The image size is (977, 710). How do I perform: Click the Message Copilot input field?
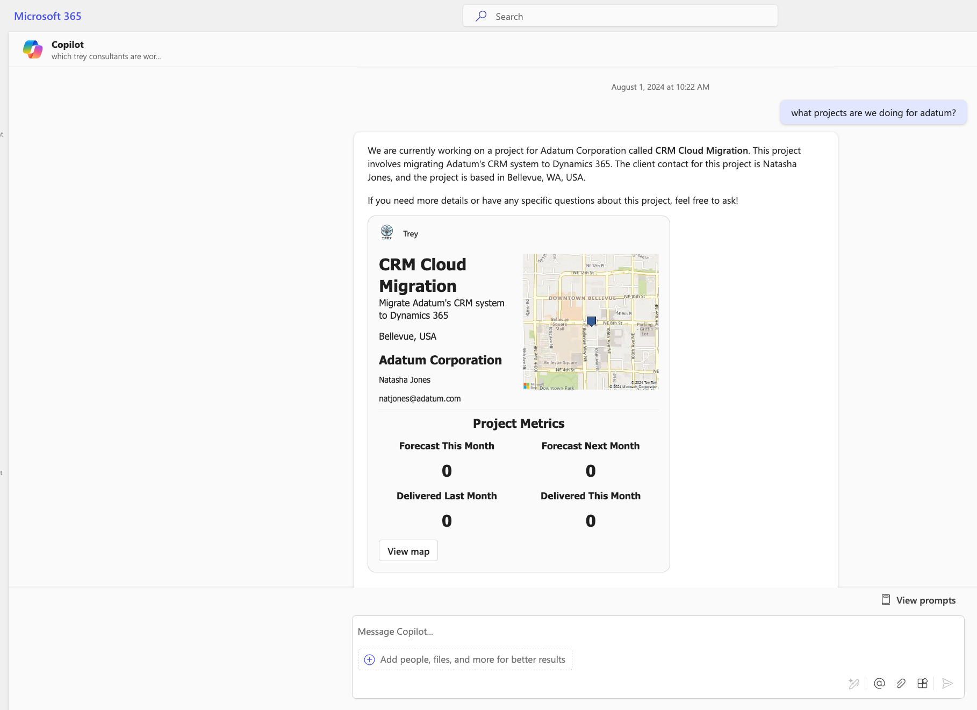click(658, 632)
